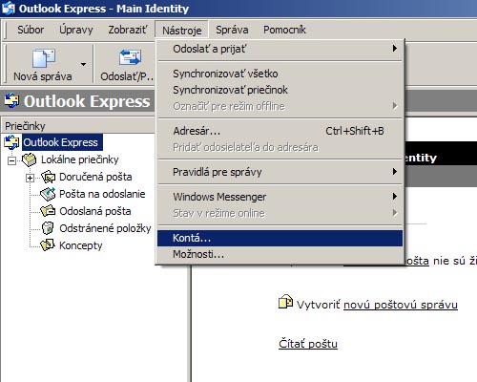Click the Odstránené položky trash icon
The height and width of the screenshot is (382, 477).
point(48,228)
